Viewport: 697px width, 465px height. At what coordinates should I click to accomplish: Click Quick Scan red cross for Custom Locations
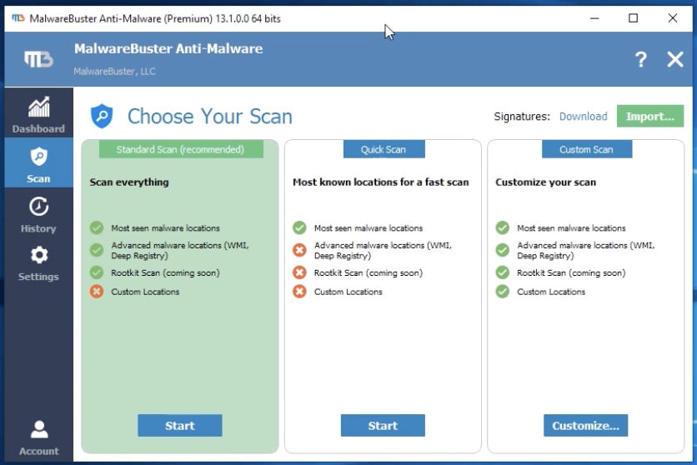click(299, 292)
